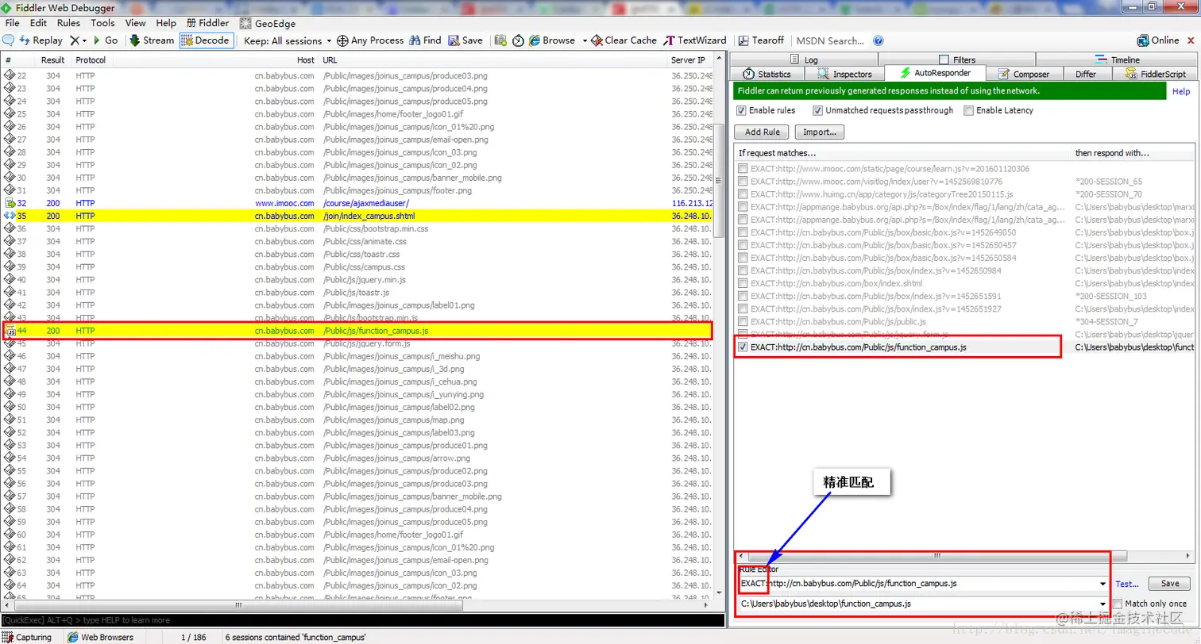Screen dimensions: 1201x644
Task: Open the Keep: All sessions dropdown
Action: click(287, 40)
